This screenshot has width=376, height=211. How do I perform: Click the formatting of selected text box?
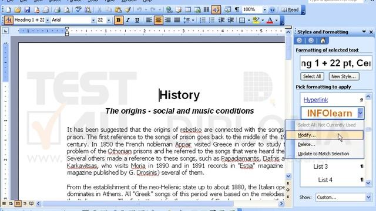336,63
